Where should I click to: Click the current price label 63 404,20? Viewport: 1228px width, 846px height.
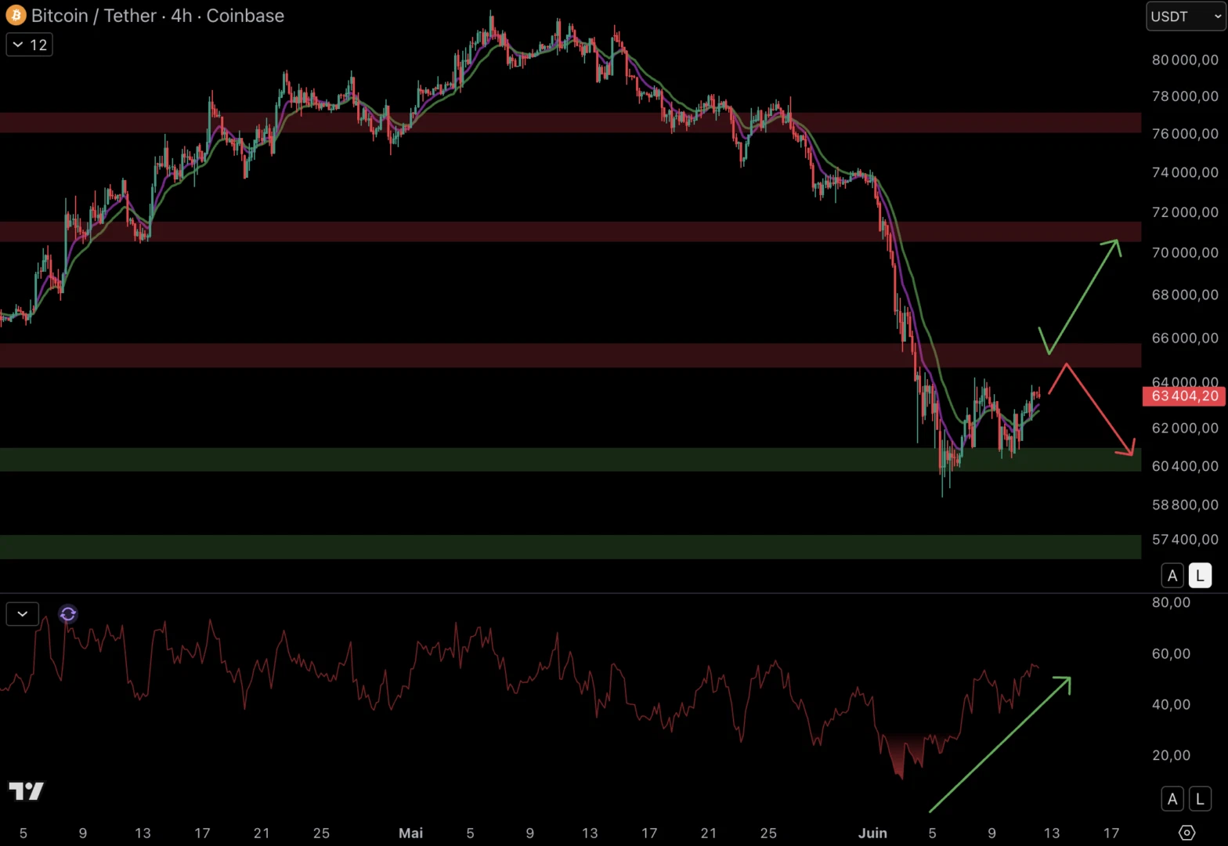[1184, 396]
